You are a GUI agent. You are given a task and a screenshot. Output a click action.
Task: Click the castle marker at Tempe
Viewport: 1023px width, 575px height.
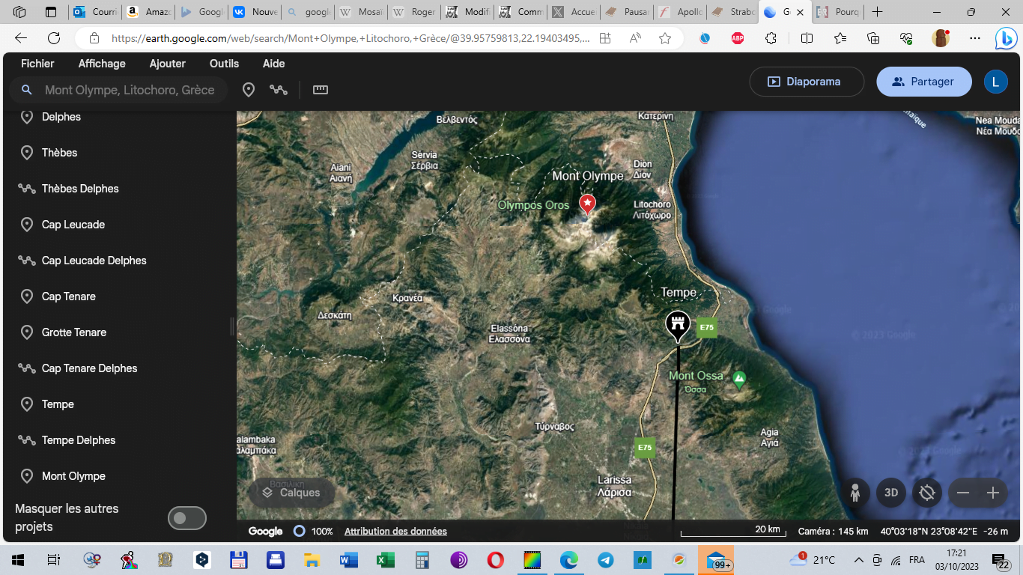678,326
